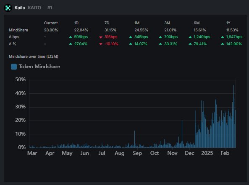Click the Sep x-axis label
249x185 pixels.
pos(137,153)
